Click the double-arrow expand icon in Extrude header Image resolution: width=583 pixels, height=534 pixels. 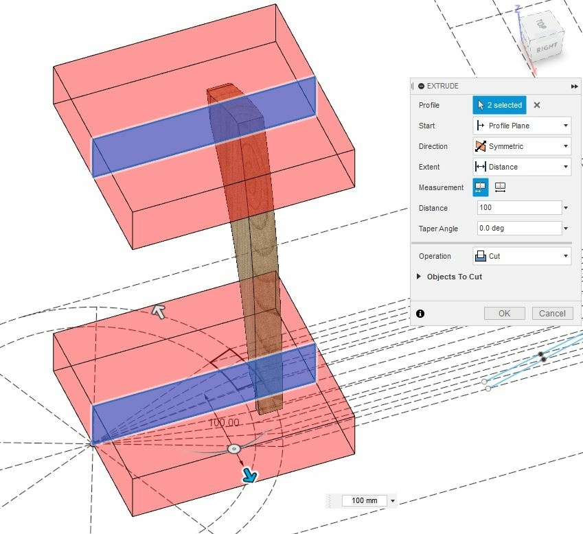point(574,86)
